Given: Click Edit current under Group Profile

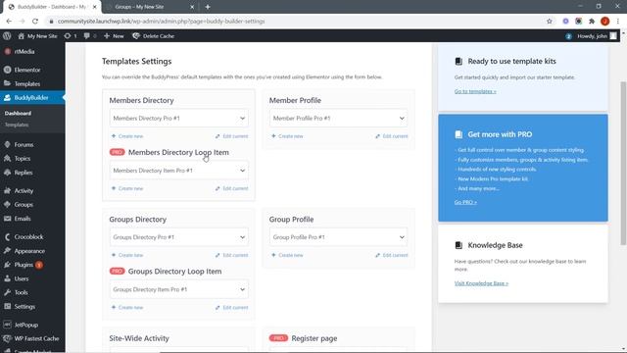Looking at the screenshot, I should [392, 255].
